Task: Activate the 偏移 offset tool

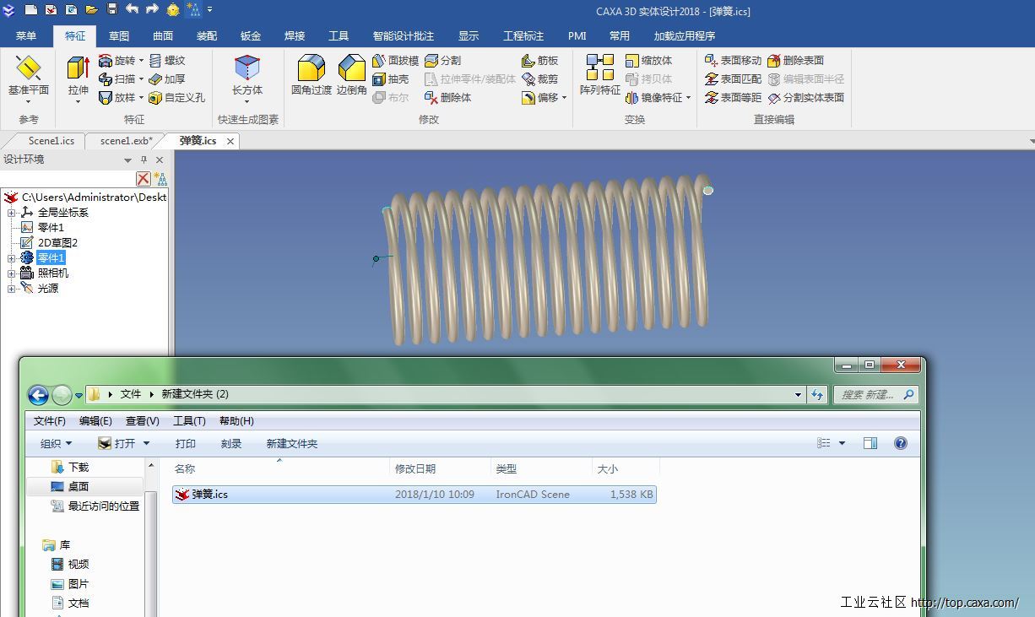Action: pos(540,98)
